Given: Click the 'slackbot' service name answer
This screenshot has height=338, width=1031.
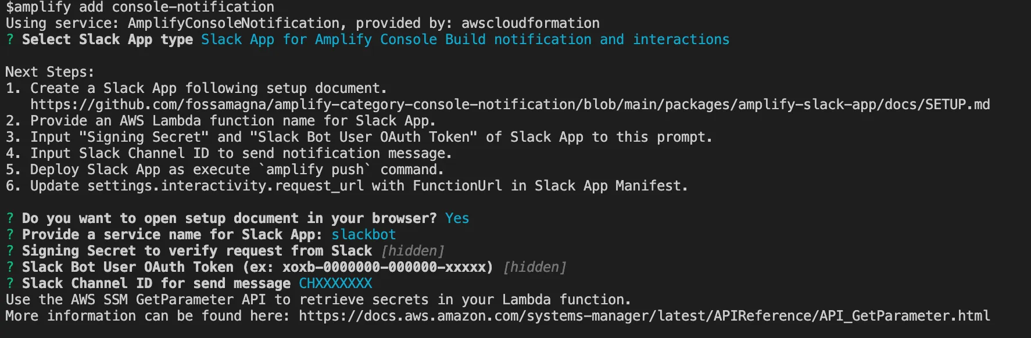Looking at the screenshot, I should pyautogui.click(x=363, y=235).
